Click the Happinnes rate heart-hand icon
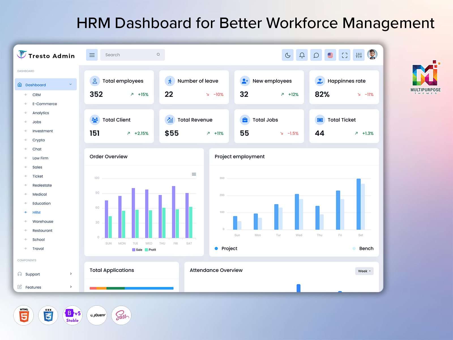 320,81
